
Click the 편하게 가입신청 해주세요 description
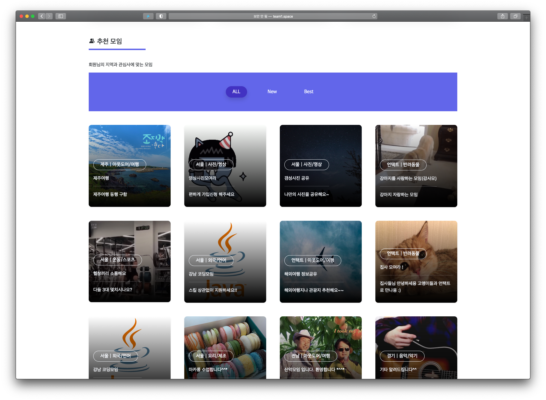(x=212, y=194)
